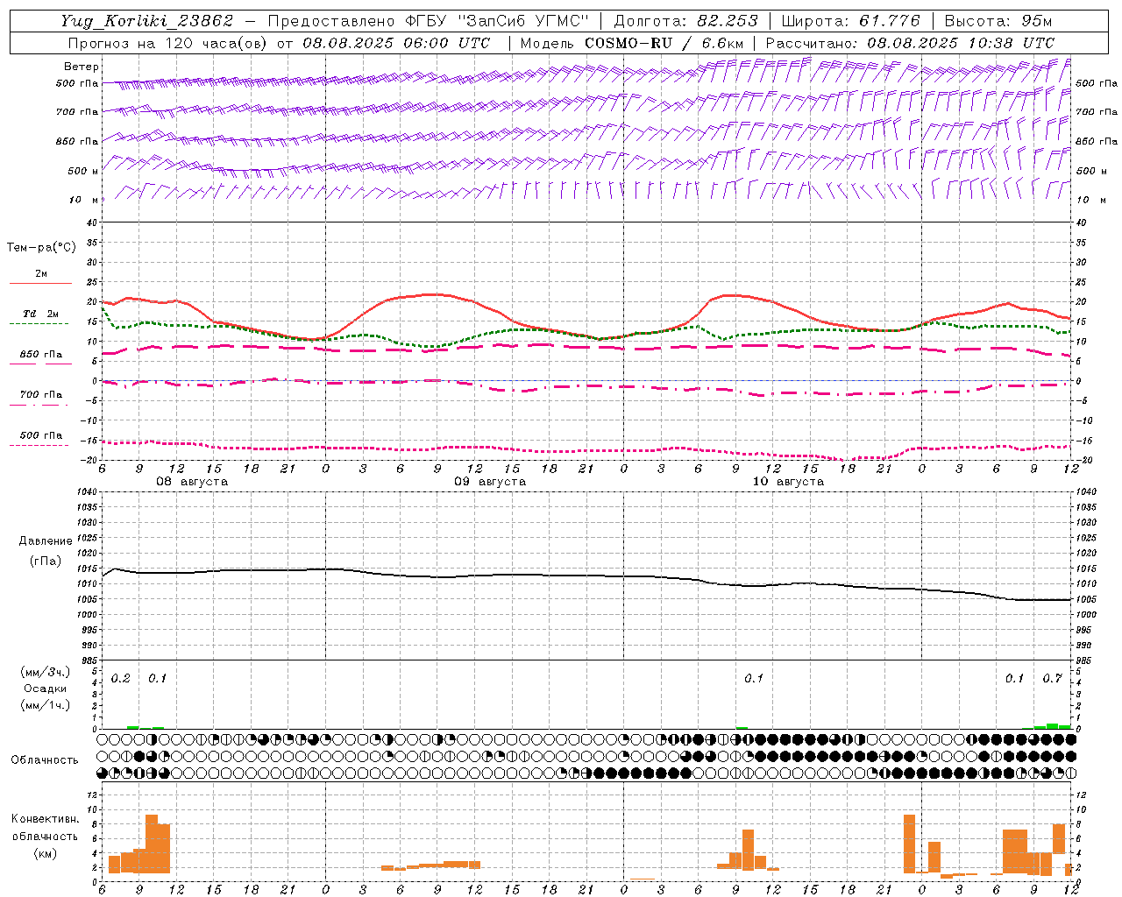Click the Рассчитано: 08.08.2025 10:38 UTC text
This screenshot has height=897, width=1122.
pyautogui.click(x=910, y=43)
